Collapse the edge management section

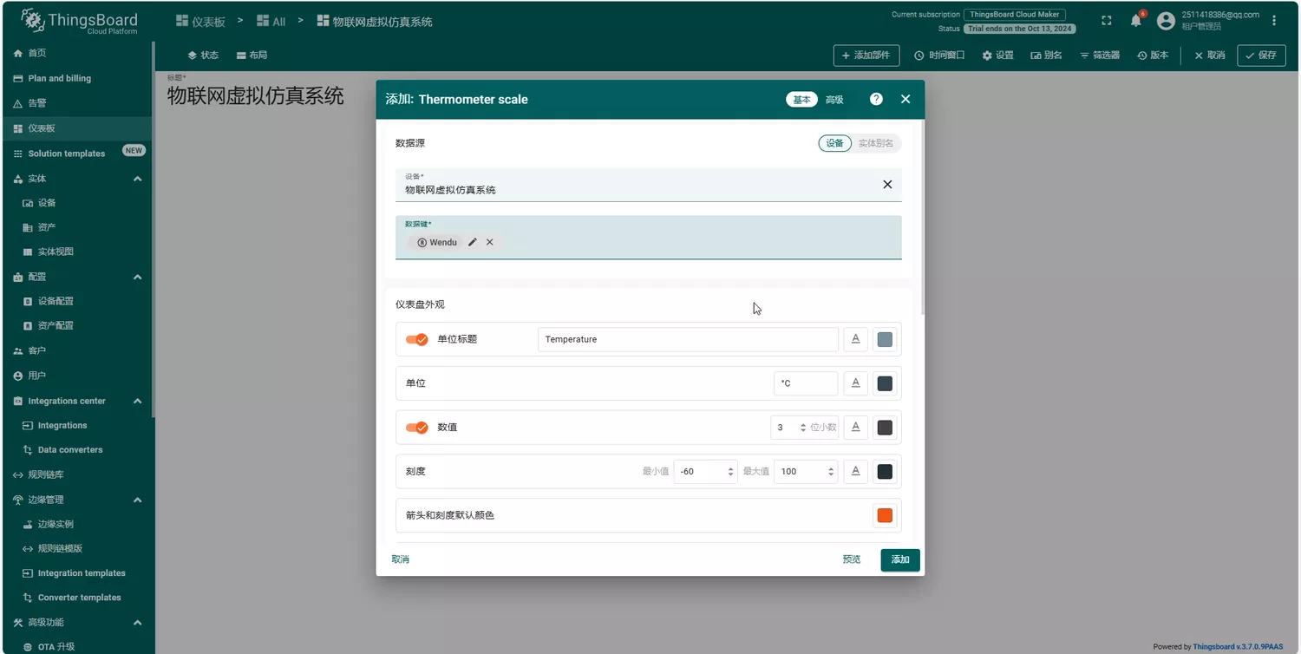coord(137,500)
